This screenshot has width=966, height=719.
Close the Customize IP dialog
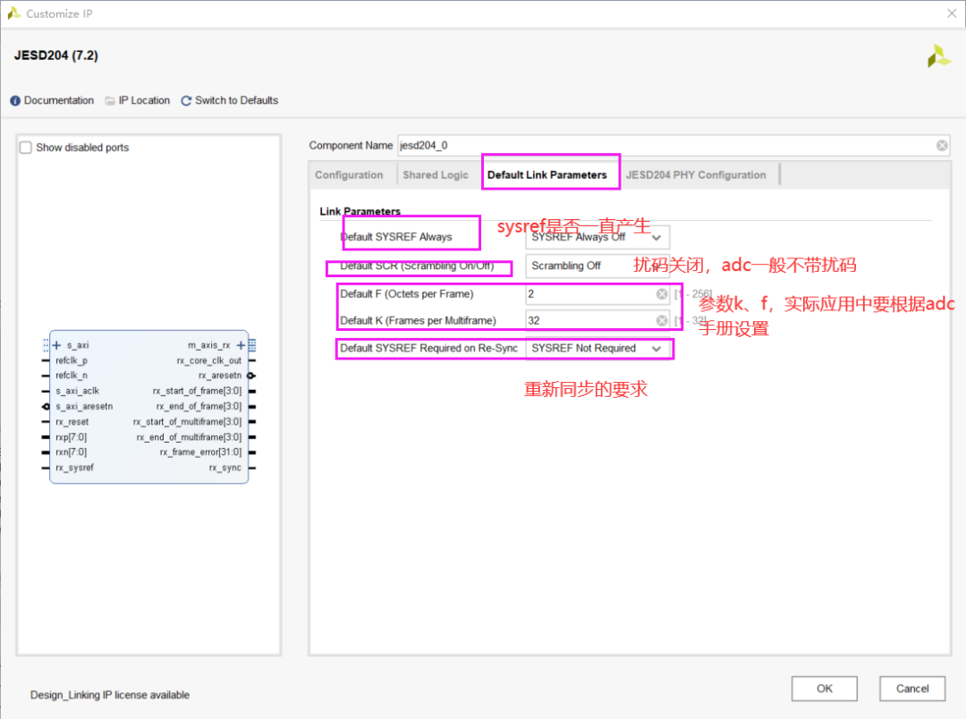point(951,13)
